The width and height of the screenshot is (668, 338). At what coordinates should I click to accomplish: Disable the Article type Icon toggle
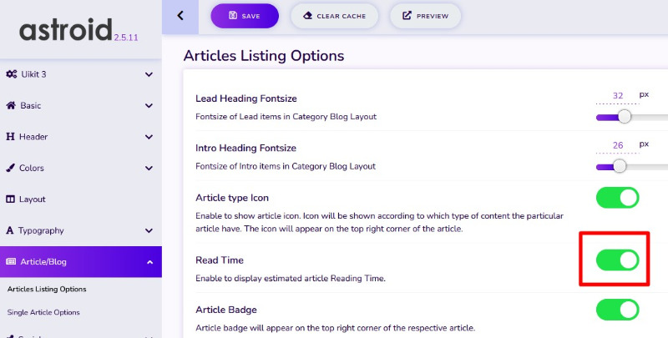click(617, 198)
